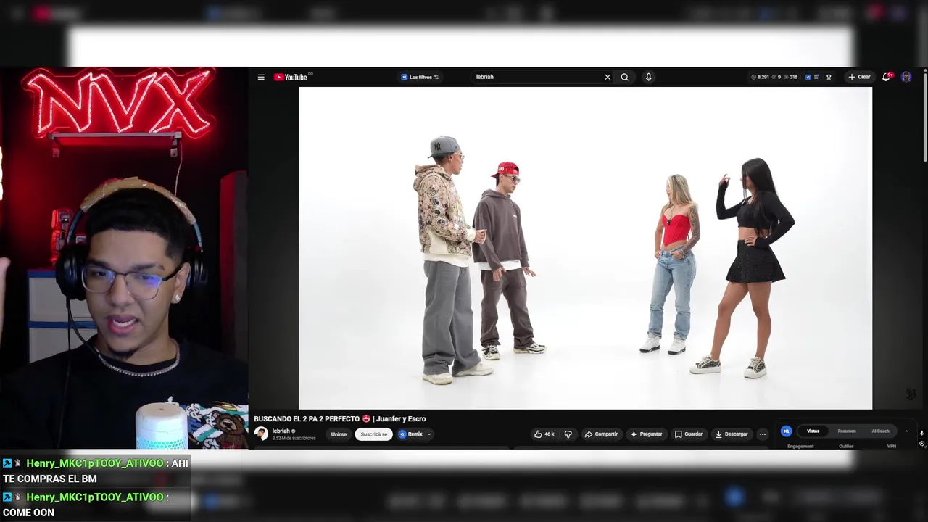
Task: Go to the YouTube home logo
Action: pyautogui.click(x=291, y=77)
